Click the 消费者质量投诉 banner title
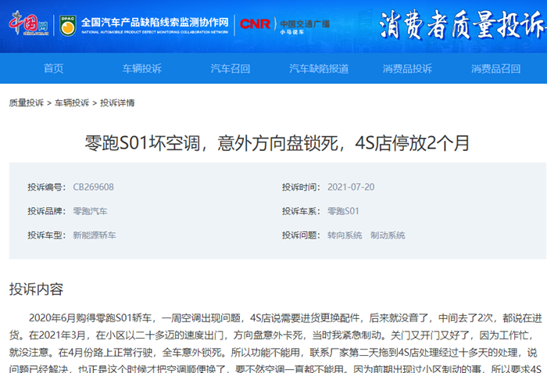This screenshot has height=373, width=547. 463,24
